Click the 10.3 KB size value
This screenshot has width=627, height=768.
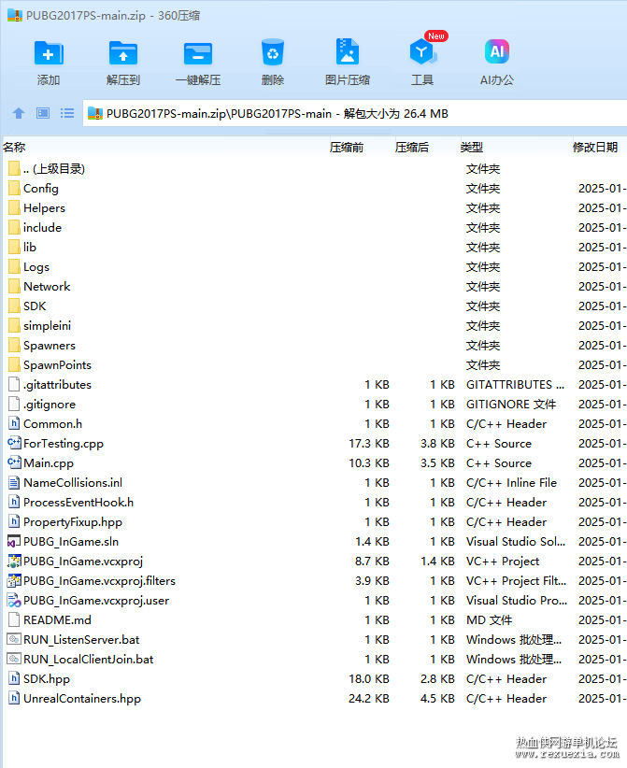(x=369, y=462)
